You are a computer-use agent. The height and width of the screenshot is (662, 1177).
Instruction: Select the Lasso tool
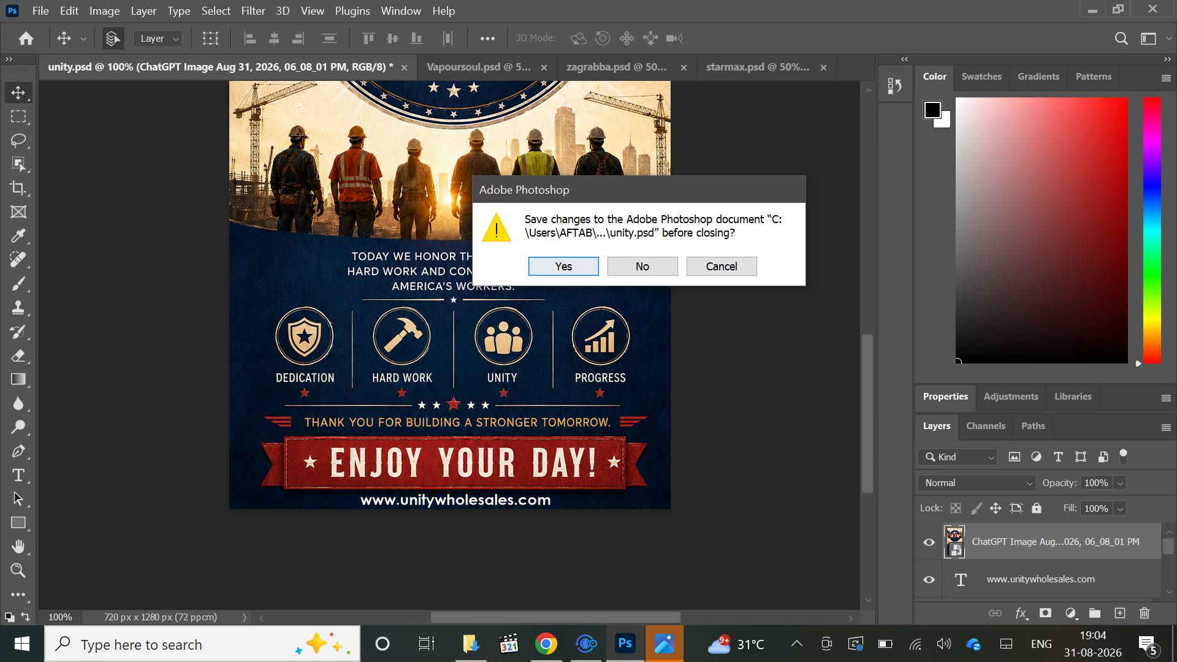click(x=18, y=140)
